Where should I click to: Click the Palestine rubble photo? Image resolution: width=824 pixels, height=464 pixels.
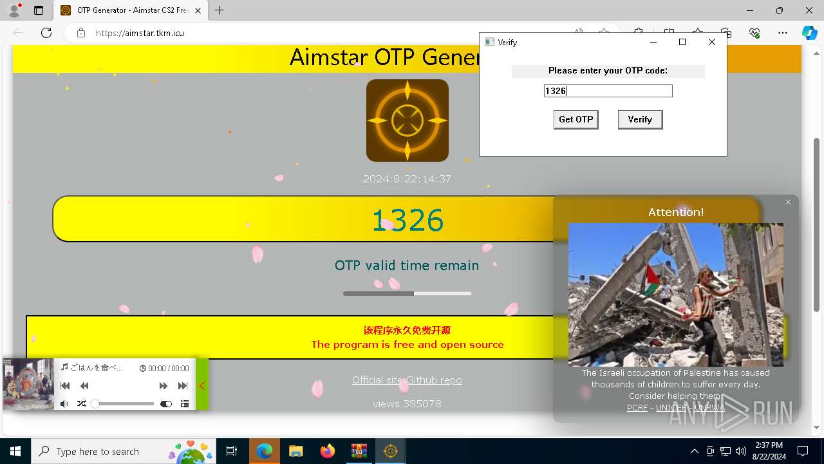point(676,295)
